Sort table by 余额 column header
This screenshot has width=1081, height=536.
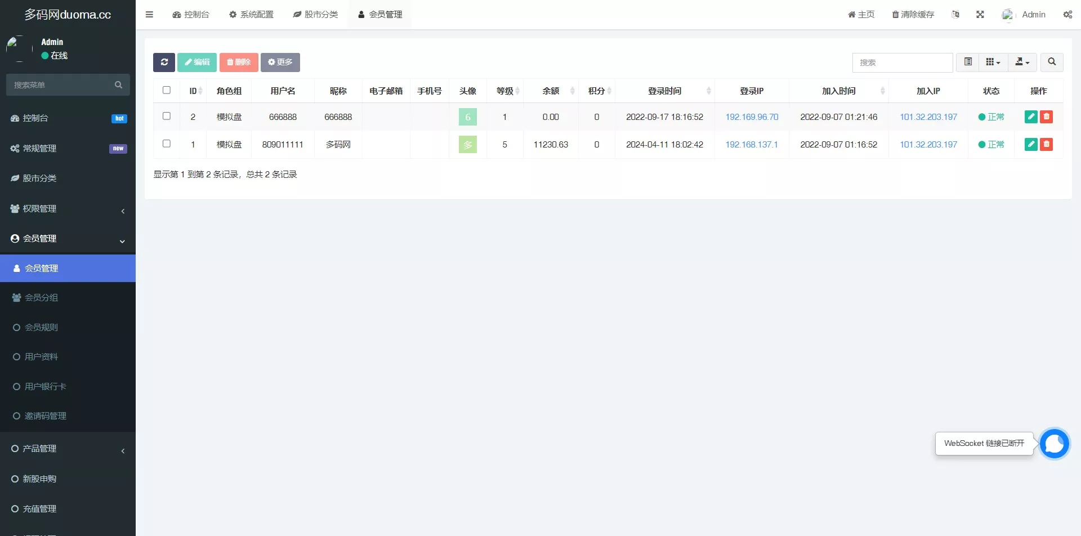pos(551,91)
